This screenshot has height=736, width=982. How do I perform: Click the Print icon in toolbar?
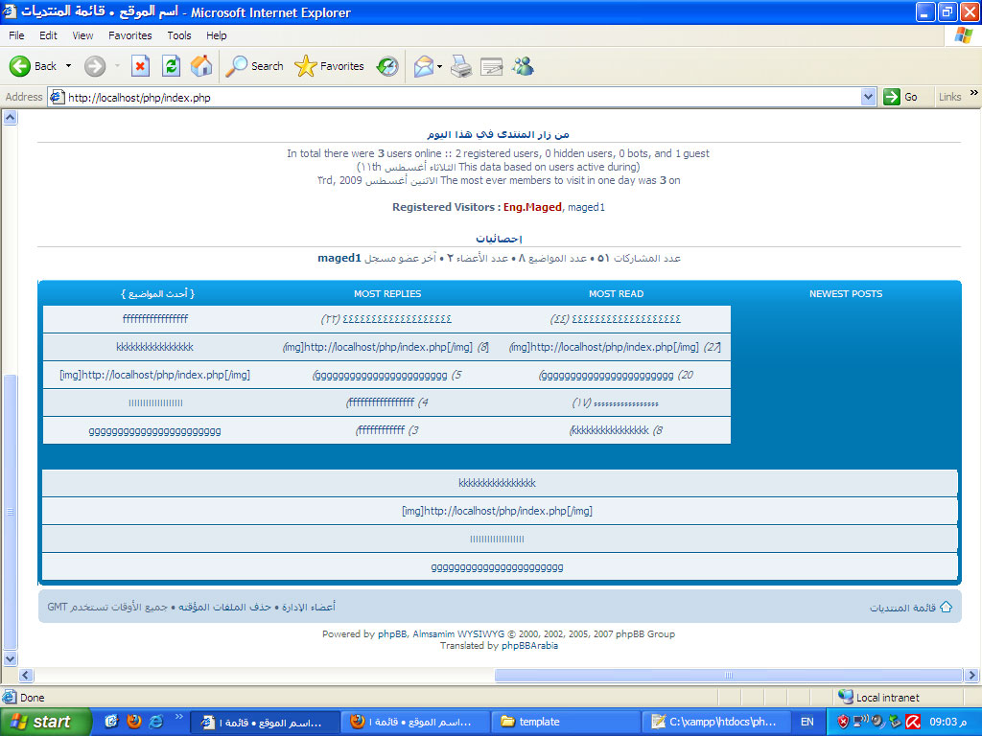461,66
